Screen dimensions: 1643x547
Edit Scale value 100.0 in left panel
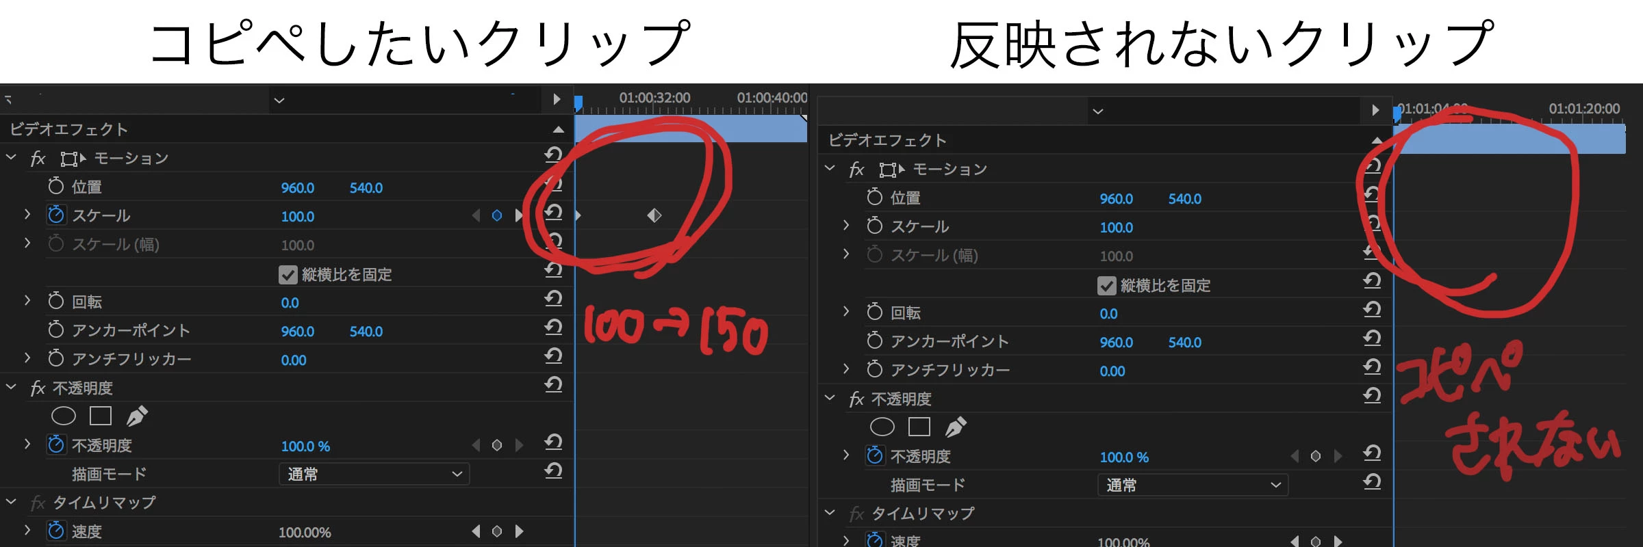point(298,216)
